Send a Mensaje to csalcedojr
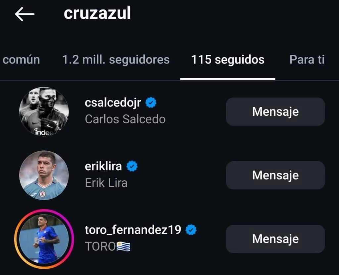This screenshot has height=275, width=339. point(275,112)
